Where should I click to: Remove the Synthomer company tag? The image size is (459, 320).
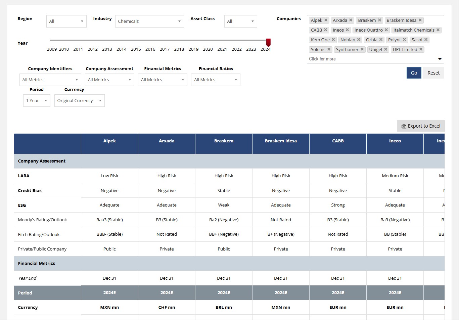pos(362,49)
